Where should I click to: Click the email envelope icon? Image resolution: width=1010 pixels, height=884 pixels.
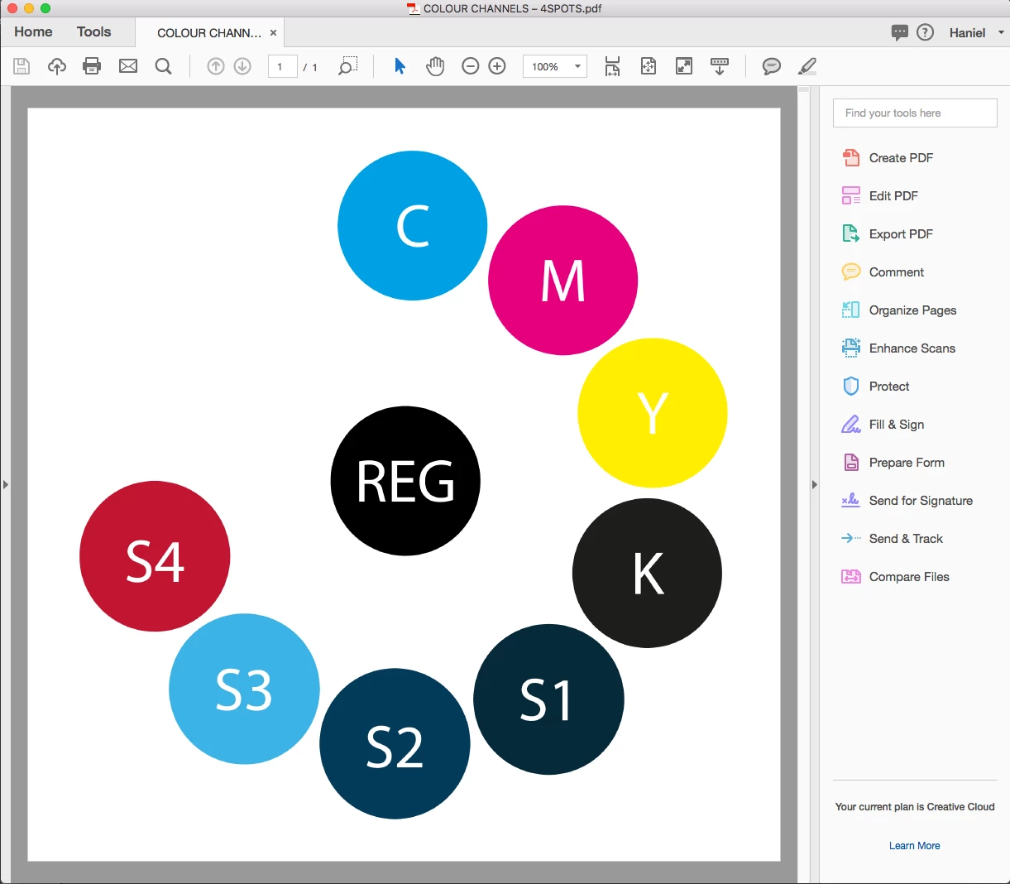click(x=128, y=66)
